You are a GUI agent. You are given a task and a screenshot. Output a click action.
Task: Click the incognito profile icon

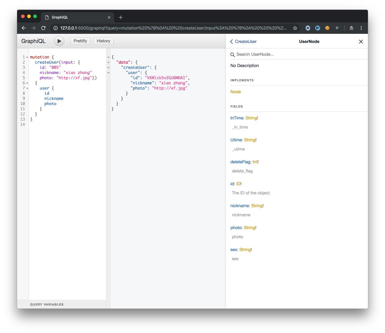351,28
